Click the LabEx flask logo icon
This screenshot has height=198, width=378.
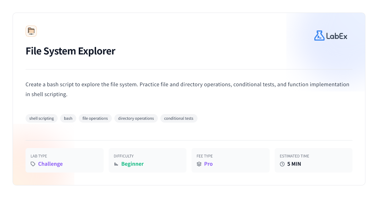tap(319, 36)
